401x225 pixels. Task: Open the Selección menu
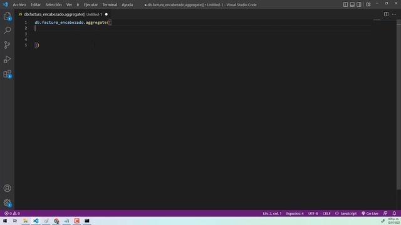(53, 4)
